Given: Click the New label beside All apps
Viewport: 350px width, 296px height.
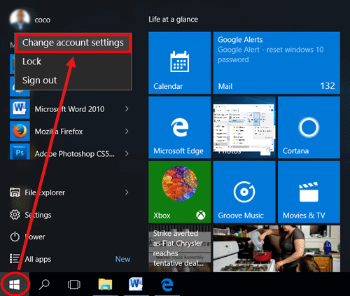Looking at the screenshot, I should pos(122,259).
